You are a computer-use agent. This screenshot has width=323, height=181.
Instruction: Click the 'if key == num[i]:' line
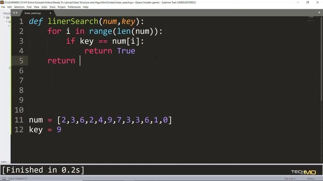[x=105, y=41]
